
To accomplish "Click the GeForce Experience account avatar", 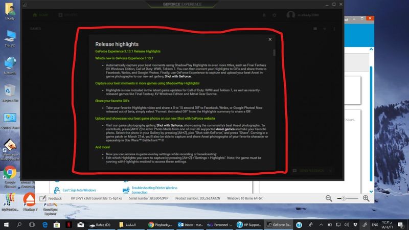I will pos(290,15).
